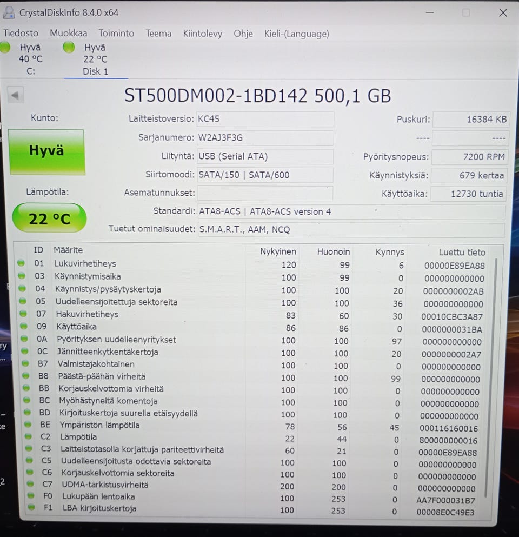Click status dot for Ympäristön lämpötila row
The height and width of the screenshot is (537, 519).
(x=28, y=425)
